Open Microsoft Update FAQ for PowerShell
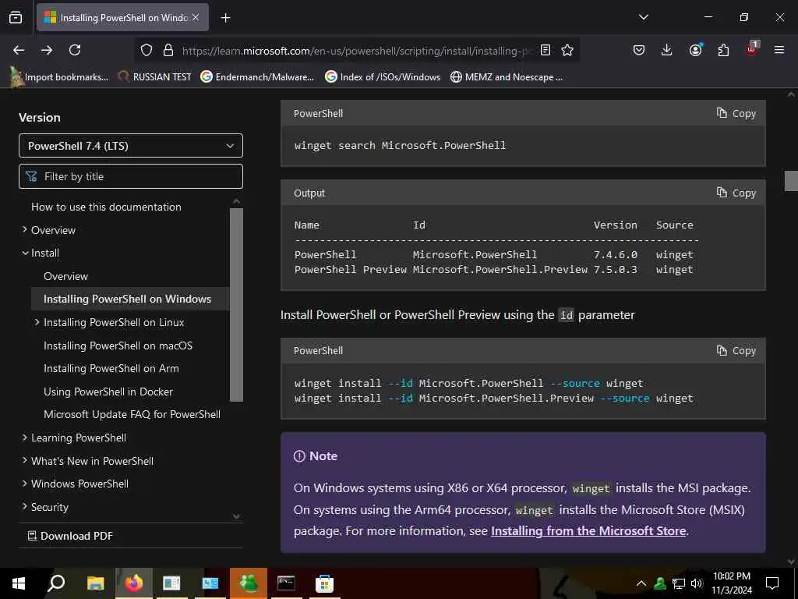The image size is (798, 599). (132, 414)
